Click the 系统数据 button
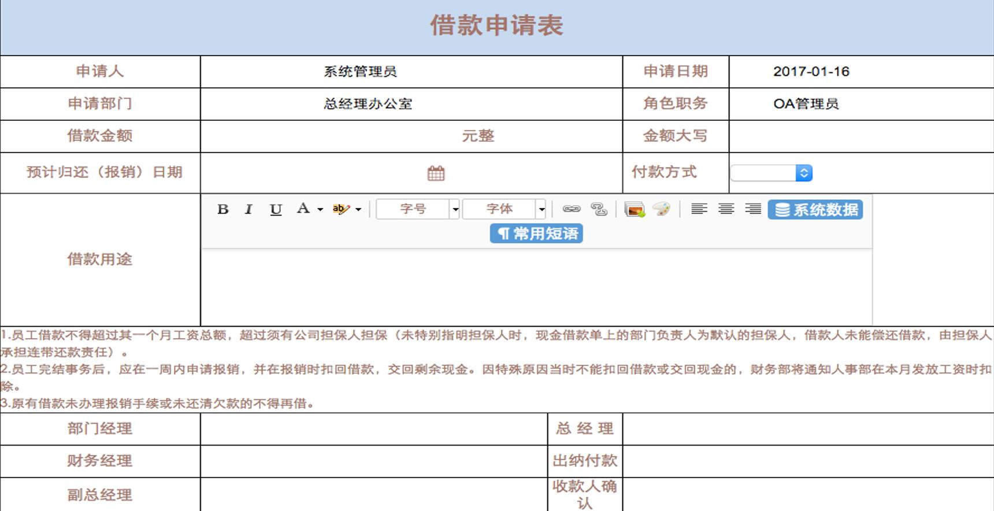The height and width of the screenshot is (511, 994). pyautogui.click(x=815, y=209)
